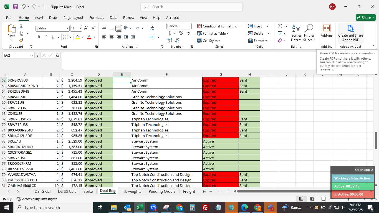Open the Pending Orders sheet tab

point(162,191)
